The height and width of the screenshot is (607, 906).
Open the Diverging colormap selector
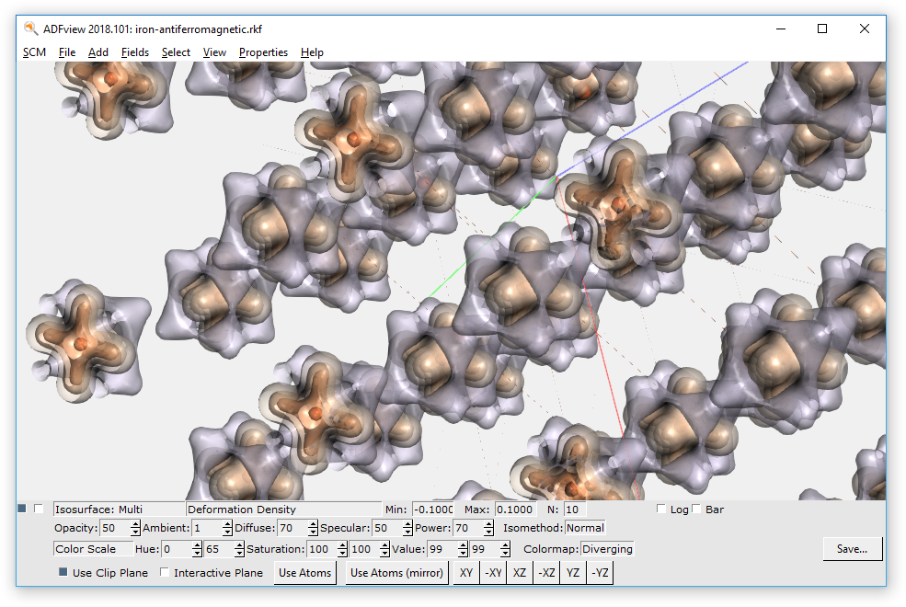[x=607, y=549]
